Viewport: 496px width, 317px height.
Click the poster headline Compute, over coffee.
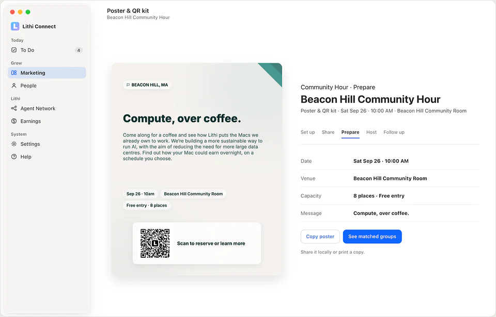(x=182, y=119)
